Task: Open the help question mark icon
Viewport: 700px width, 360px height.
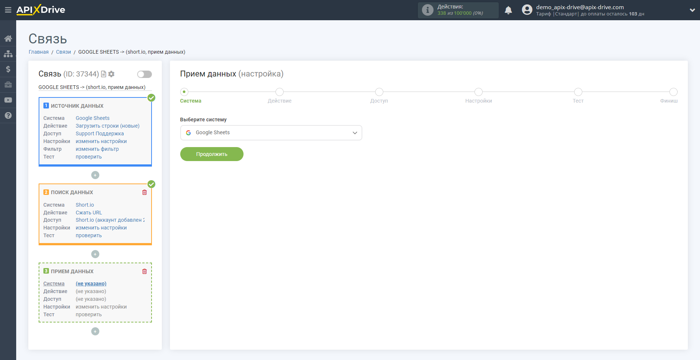Action: (x=8, y=115)
